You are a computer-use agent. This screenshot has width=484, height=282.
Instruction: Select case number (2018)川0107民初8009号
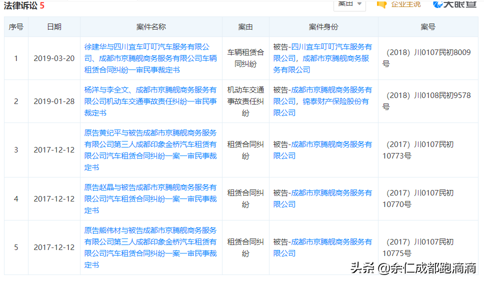427,58
